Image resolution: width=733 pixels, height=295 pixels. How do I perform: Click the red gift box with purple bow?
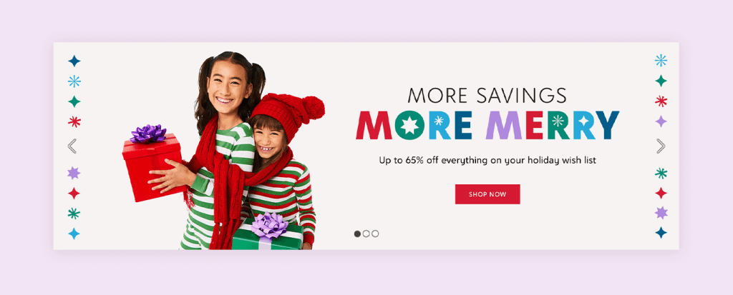[x=152, y=163]
